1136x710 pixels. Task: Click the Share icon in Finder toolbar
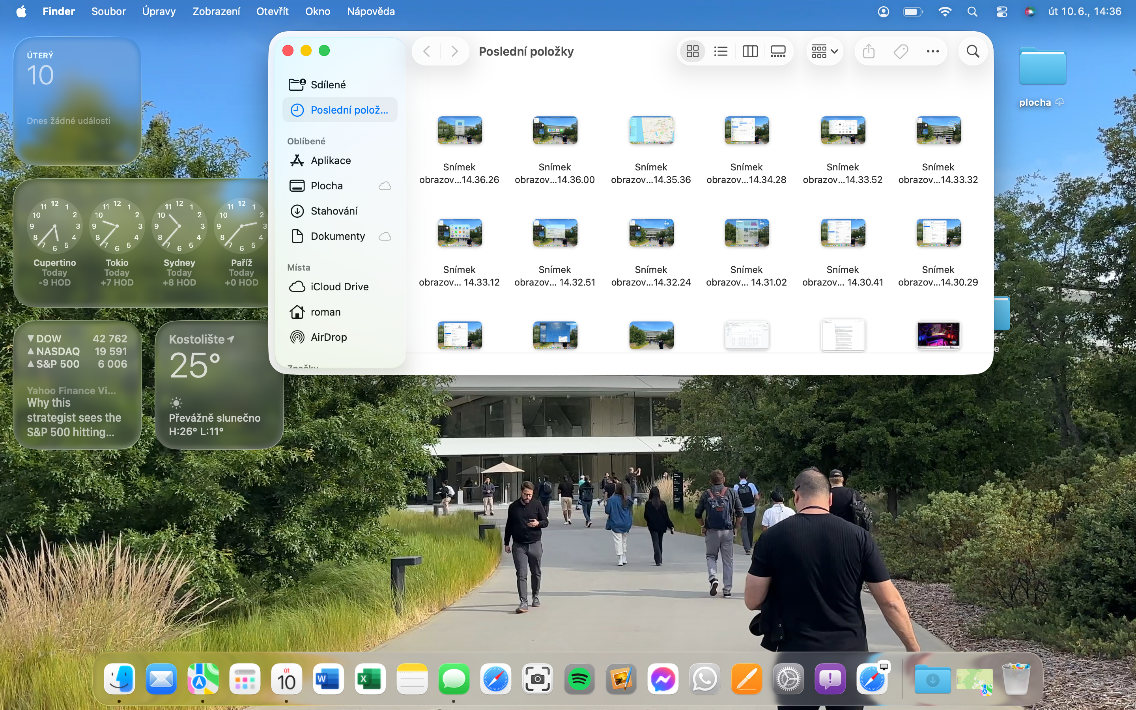coord(869,51)
